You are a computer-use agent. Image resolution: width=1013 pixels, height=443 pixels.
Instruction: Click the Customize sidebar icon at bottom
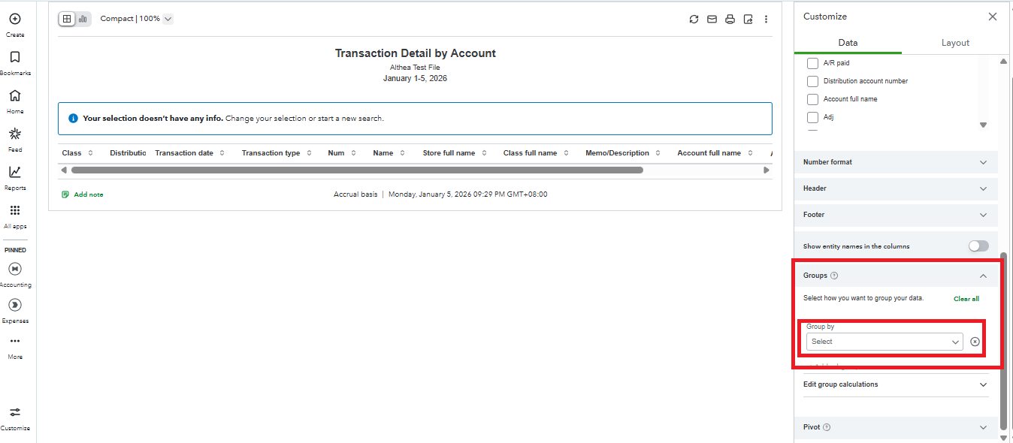tap(15, 412)
